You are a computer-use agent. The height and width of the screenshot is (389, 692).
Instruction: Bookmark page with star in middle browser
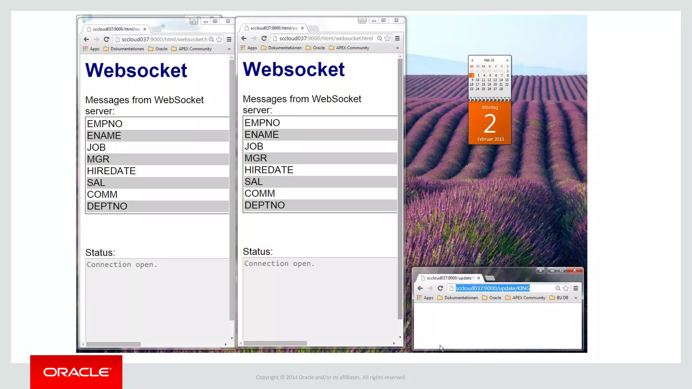click(x=387, y=38)
